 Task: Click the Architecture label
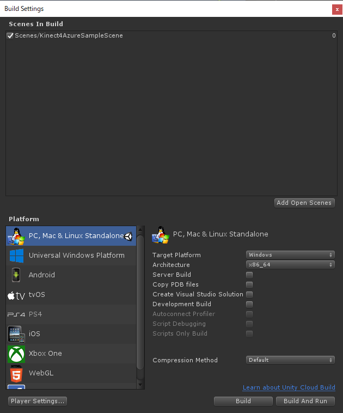[171, 265]
